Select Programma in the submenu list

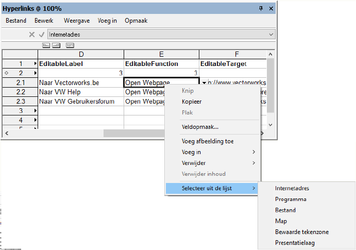click(x=307, y=199)
